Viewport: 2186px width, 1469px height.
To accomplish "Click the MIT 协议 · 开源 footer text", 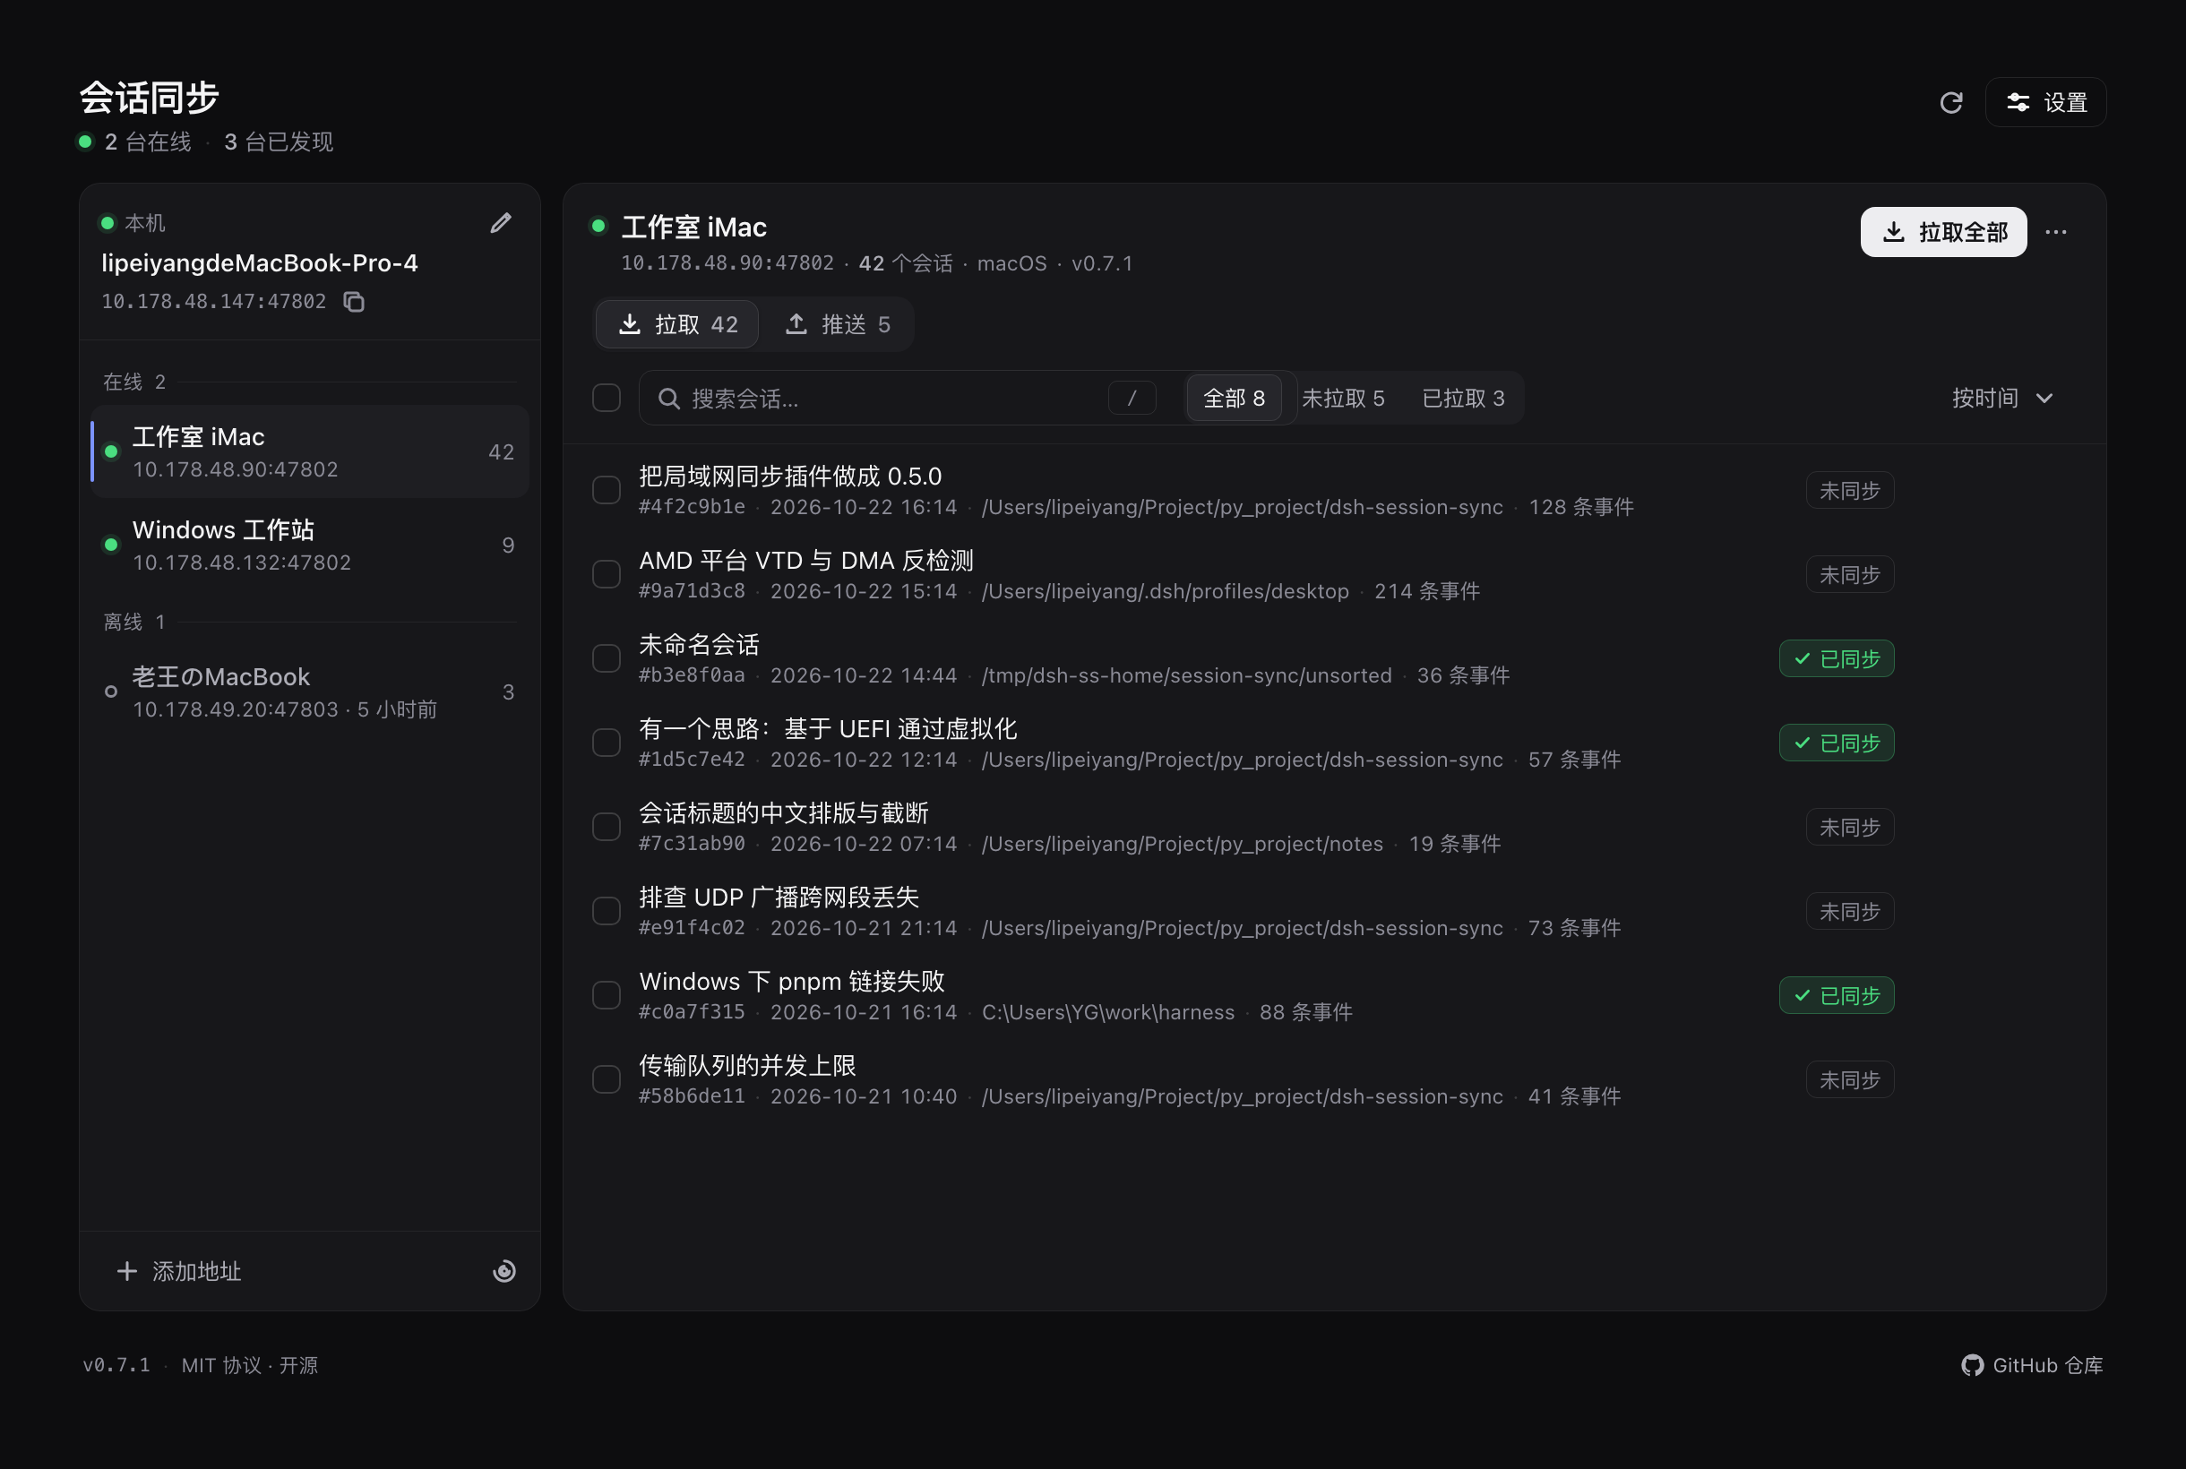I will coord(249,1365).
